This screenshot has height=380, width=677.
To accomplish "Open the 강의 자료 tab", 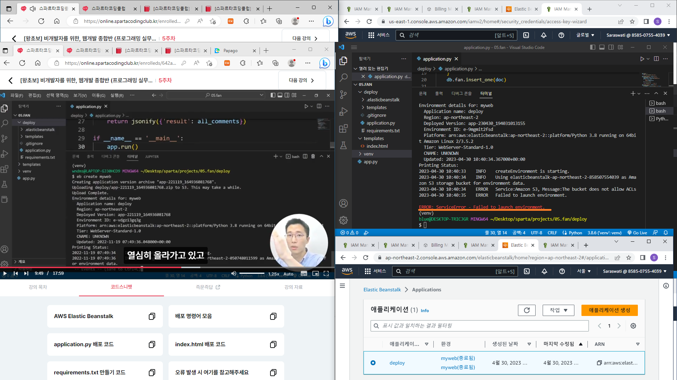I will click(293, 287).
